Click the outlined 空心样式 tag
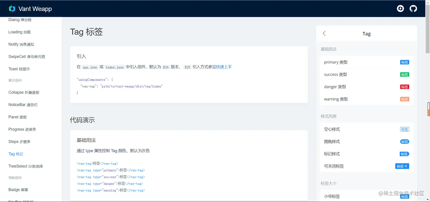The image size is (430, 202). click(x=405, y=129)
